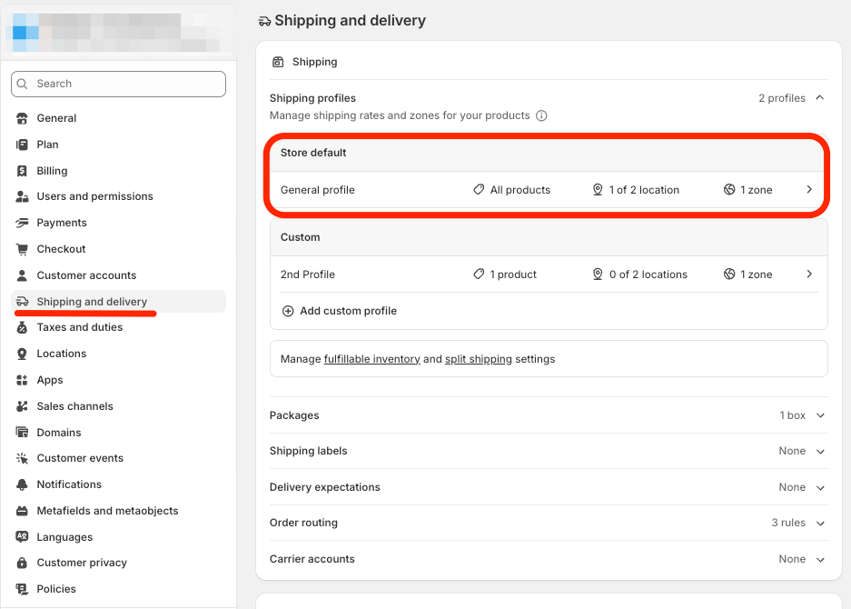
Task: Click the Languages icon in the sidebar
Action: tap(22, 537)
